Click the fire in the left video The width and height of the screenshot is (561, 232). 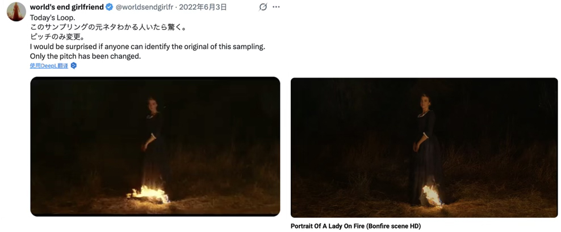tap(149, 193)
